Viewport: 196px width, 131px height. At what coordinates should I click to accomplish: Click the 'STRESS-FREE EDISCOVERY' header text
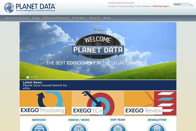tap(122, 3)
